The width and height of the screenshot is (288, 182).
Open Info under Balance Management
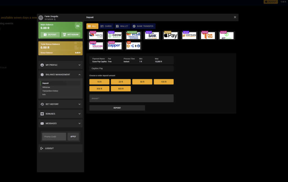tap(44, 94)
